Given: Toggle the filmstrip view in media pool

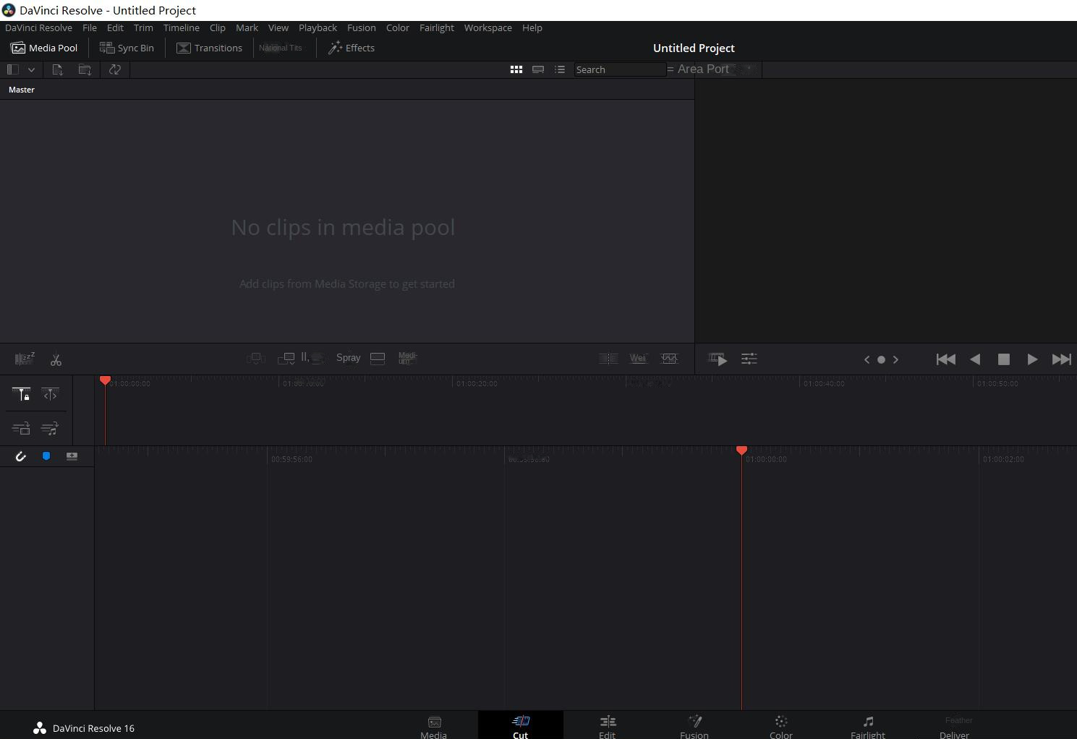Looking at the screenshot, I should (x=538, y=69).
